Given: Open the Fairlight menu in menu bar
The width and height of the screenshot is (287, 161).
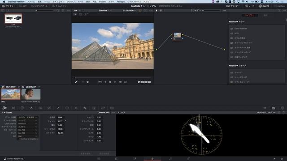Looking at the screenshot, I should [121, 1].
